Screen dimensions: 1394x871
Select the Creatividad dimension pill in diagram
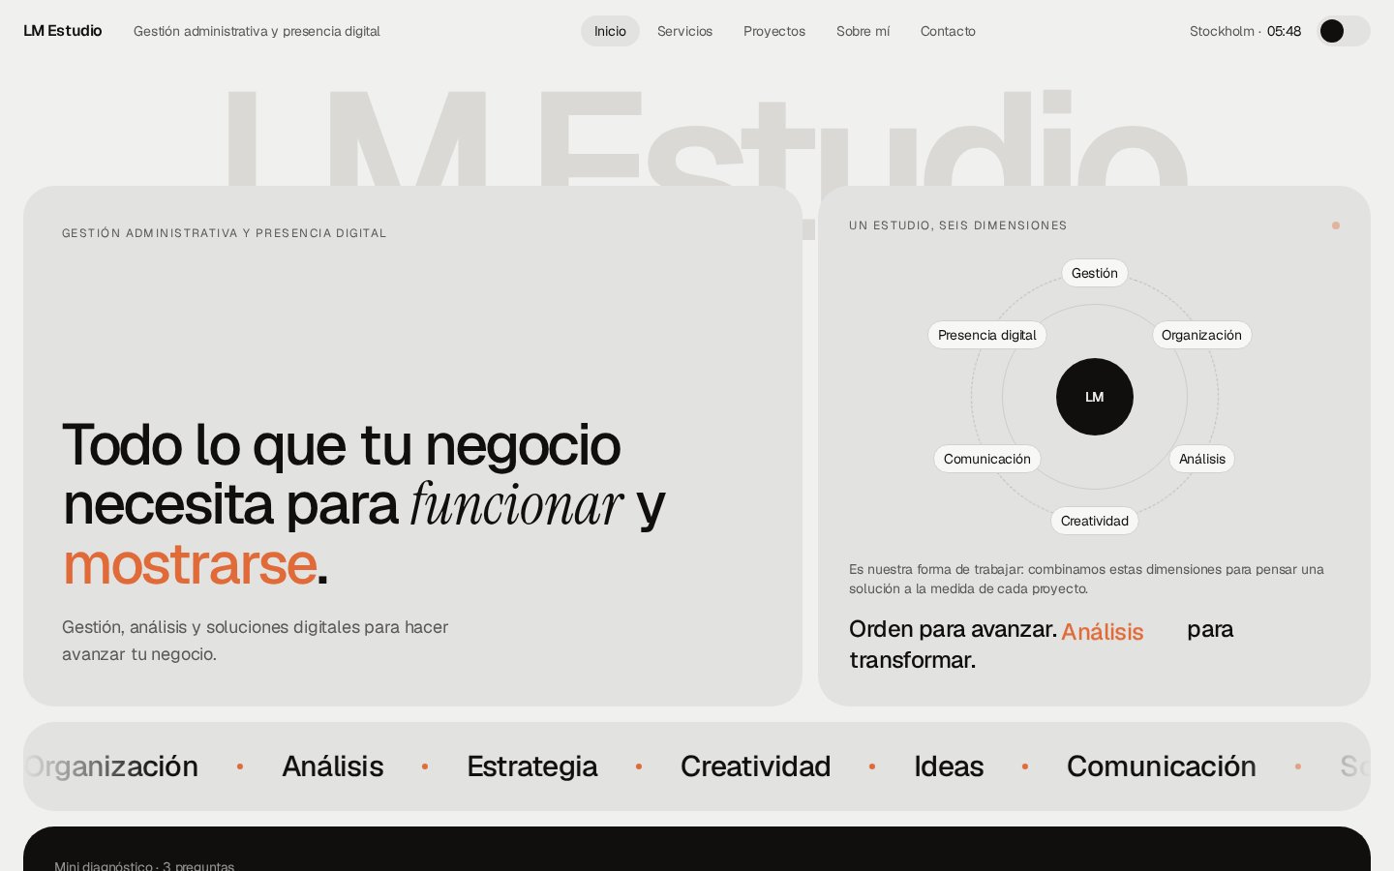point(1095,521)
